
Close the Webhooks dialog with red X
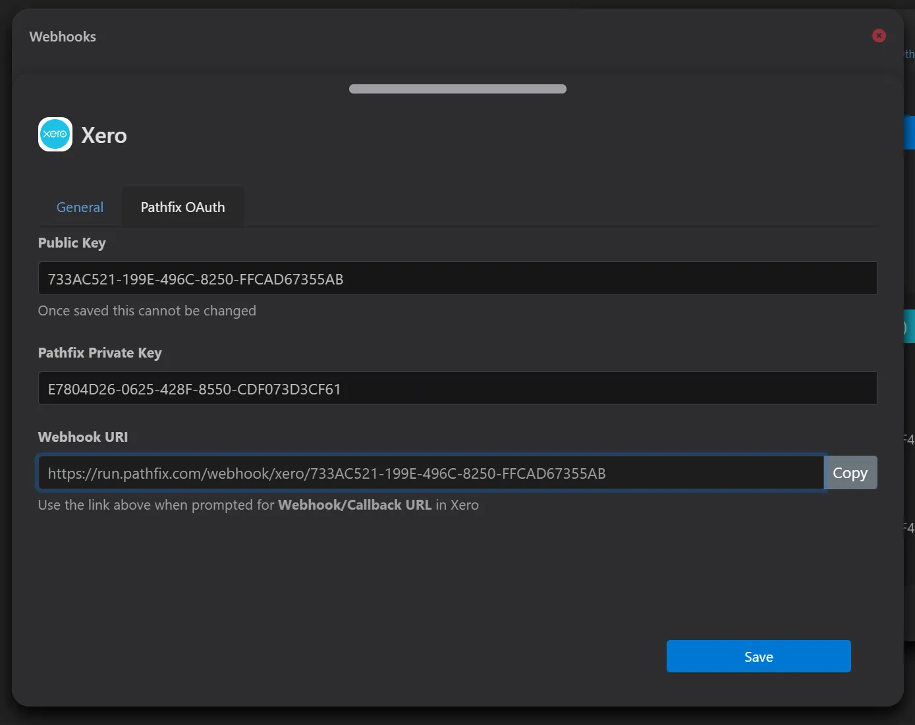click(x=879, y=36)
